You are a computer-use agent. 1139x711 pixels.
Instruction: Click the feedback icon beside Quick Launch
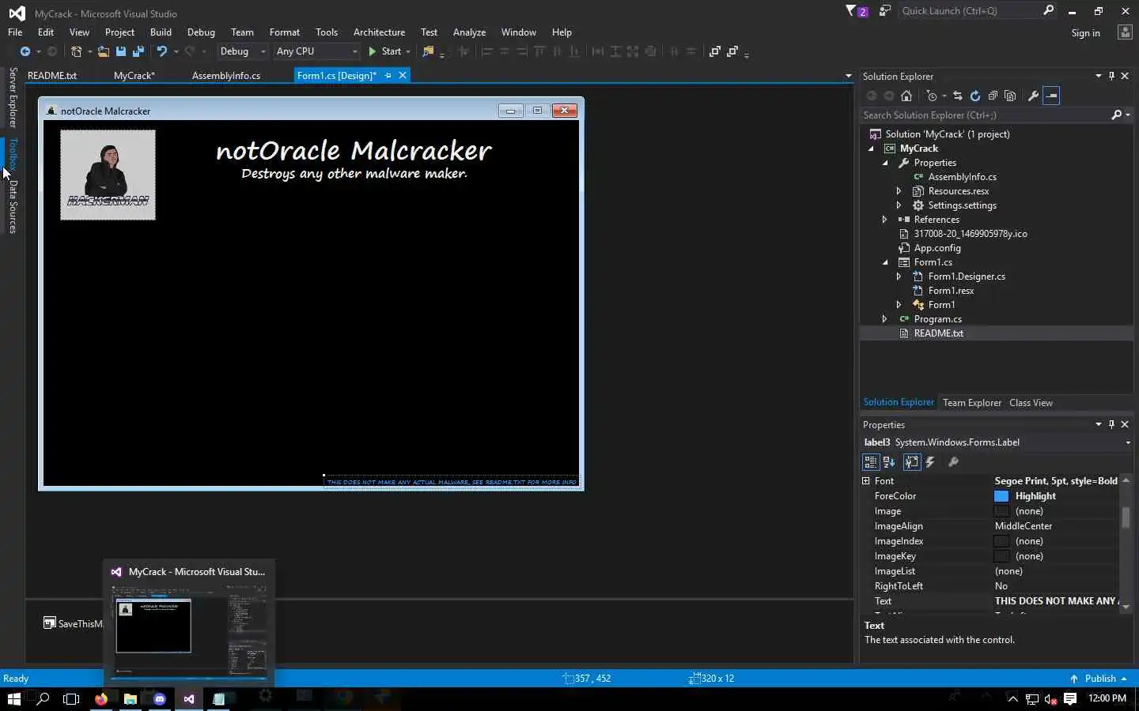click(884, 11)
